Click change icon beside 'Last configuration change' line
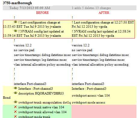 point(15,22)
